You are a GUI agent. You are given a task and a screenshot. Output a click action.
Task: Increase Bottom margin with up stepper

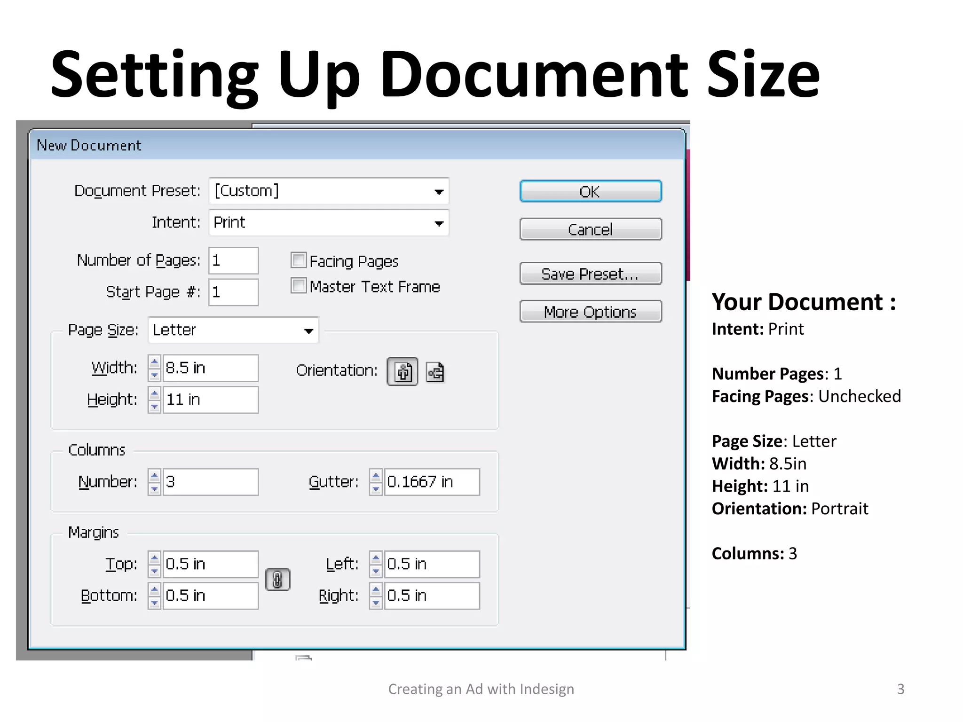click(154, 589)
